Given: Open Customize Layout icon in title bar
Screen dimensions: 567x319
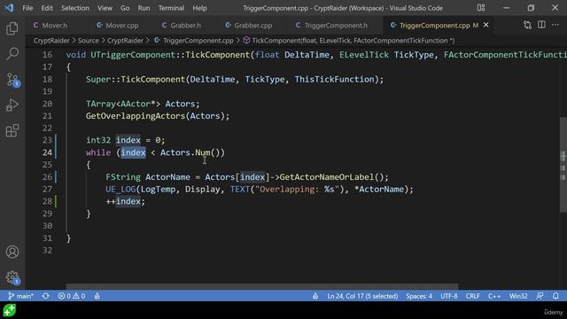Looking at the screenshot, I should [480, 8].
